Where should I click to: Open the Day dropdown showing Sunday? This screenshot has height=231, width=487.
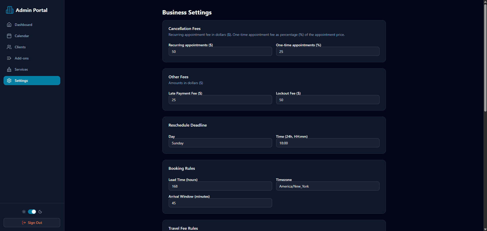click(x=220, y=143)
